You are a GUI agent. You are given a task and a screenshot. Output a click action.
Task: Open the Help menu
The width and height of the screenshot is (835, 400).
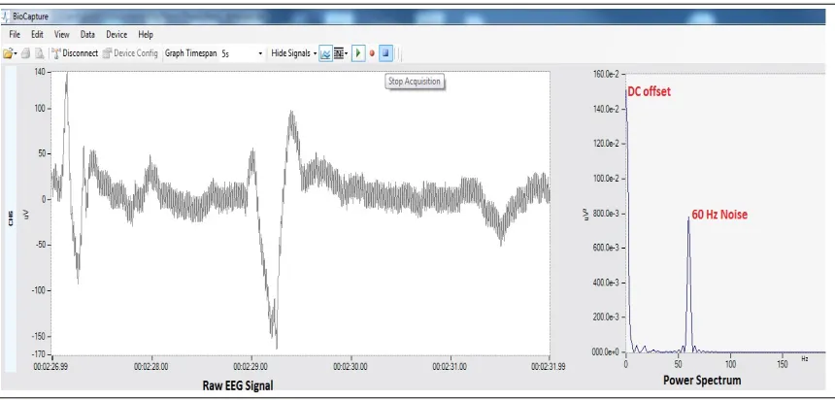tap(146, 35)
